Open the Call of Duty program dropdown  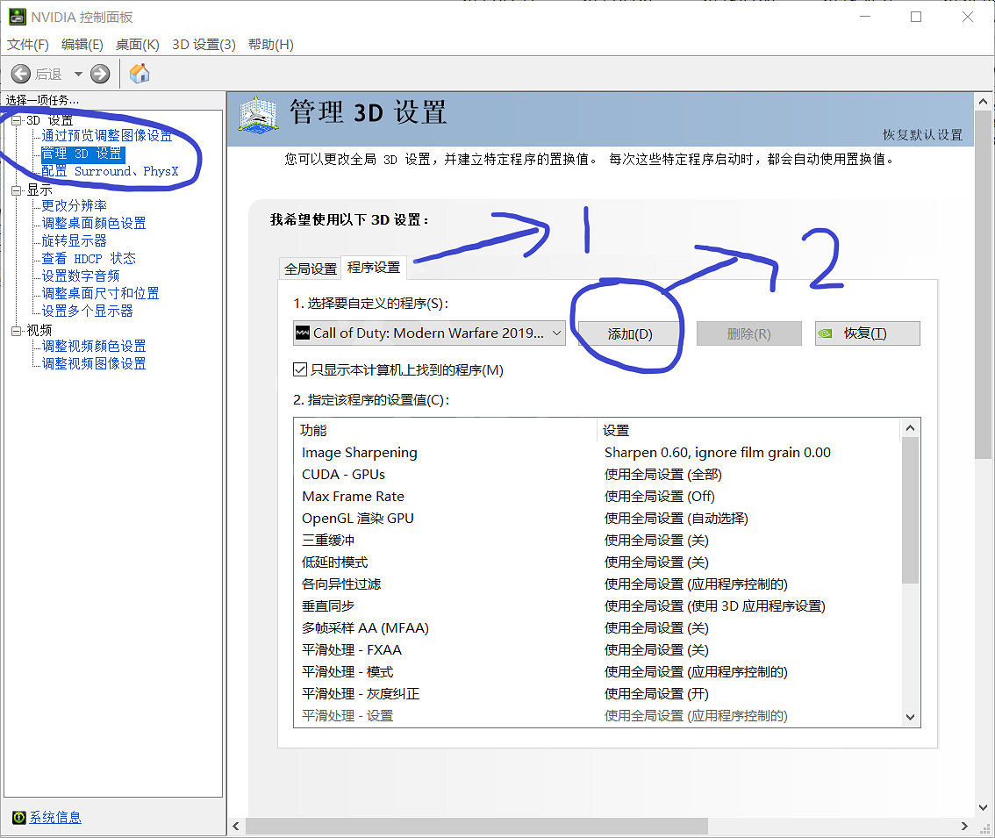coord(556,333)
